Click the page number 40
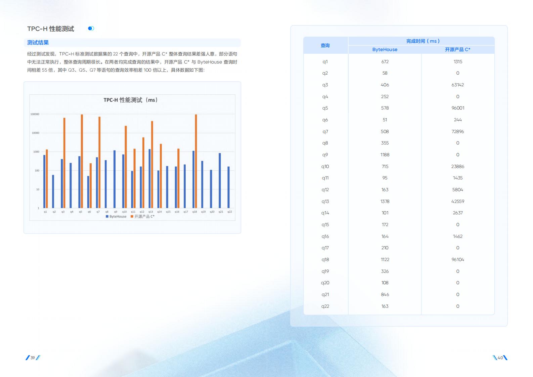The width and height of the screenshot is (533, 377). (x=500, y=358)
